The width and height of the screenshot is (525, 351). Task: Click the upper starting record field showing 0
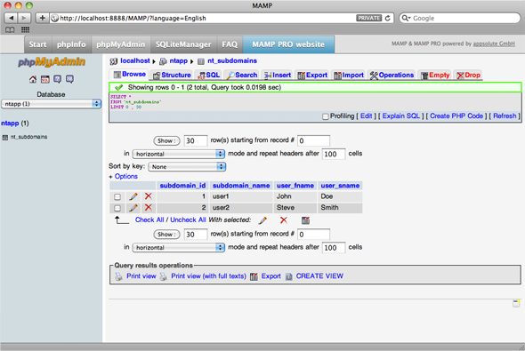[x=313, y=140]
